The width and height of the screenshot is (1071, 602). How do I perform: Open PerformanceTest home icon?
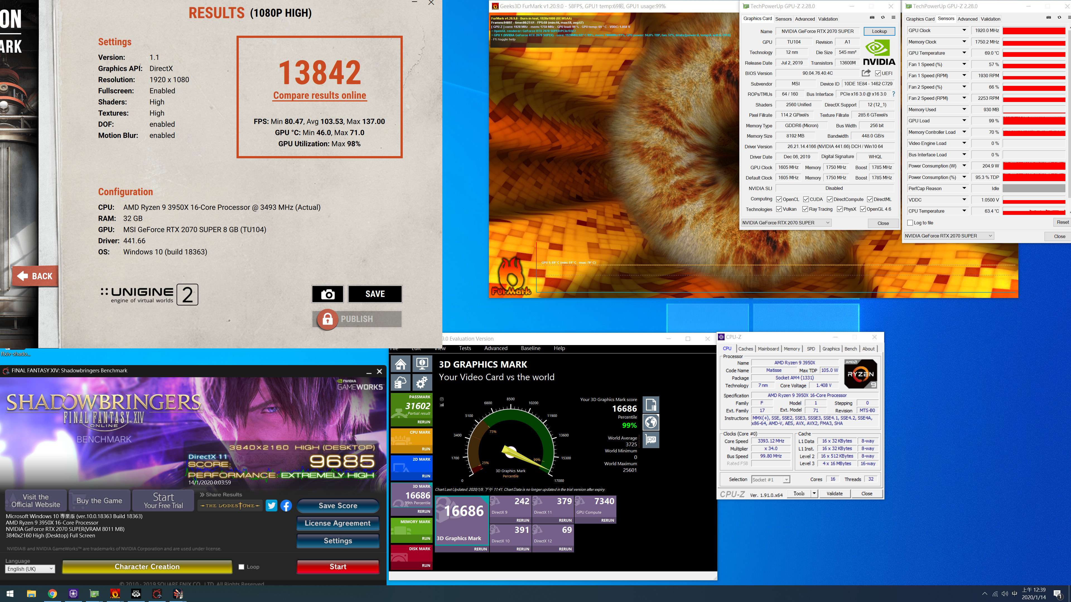[x=401, y=364]
